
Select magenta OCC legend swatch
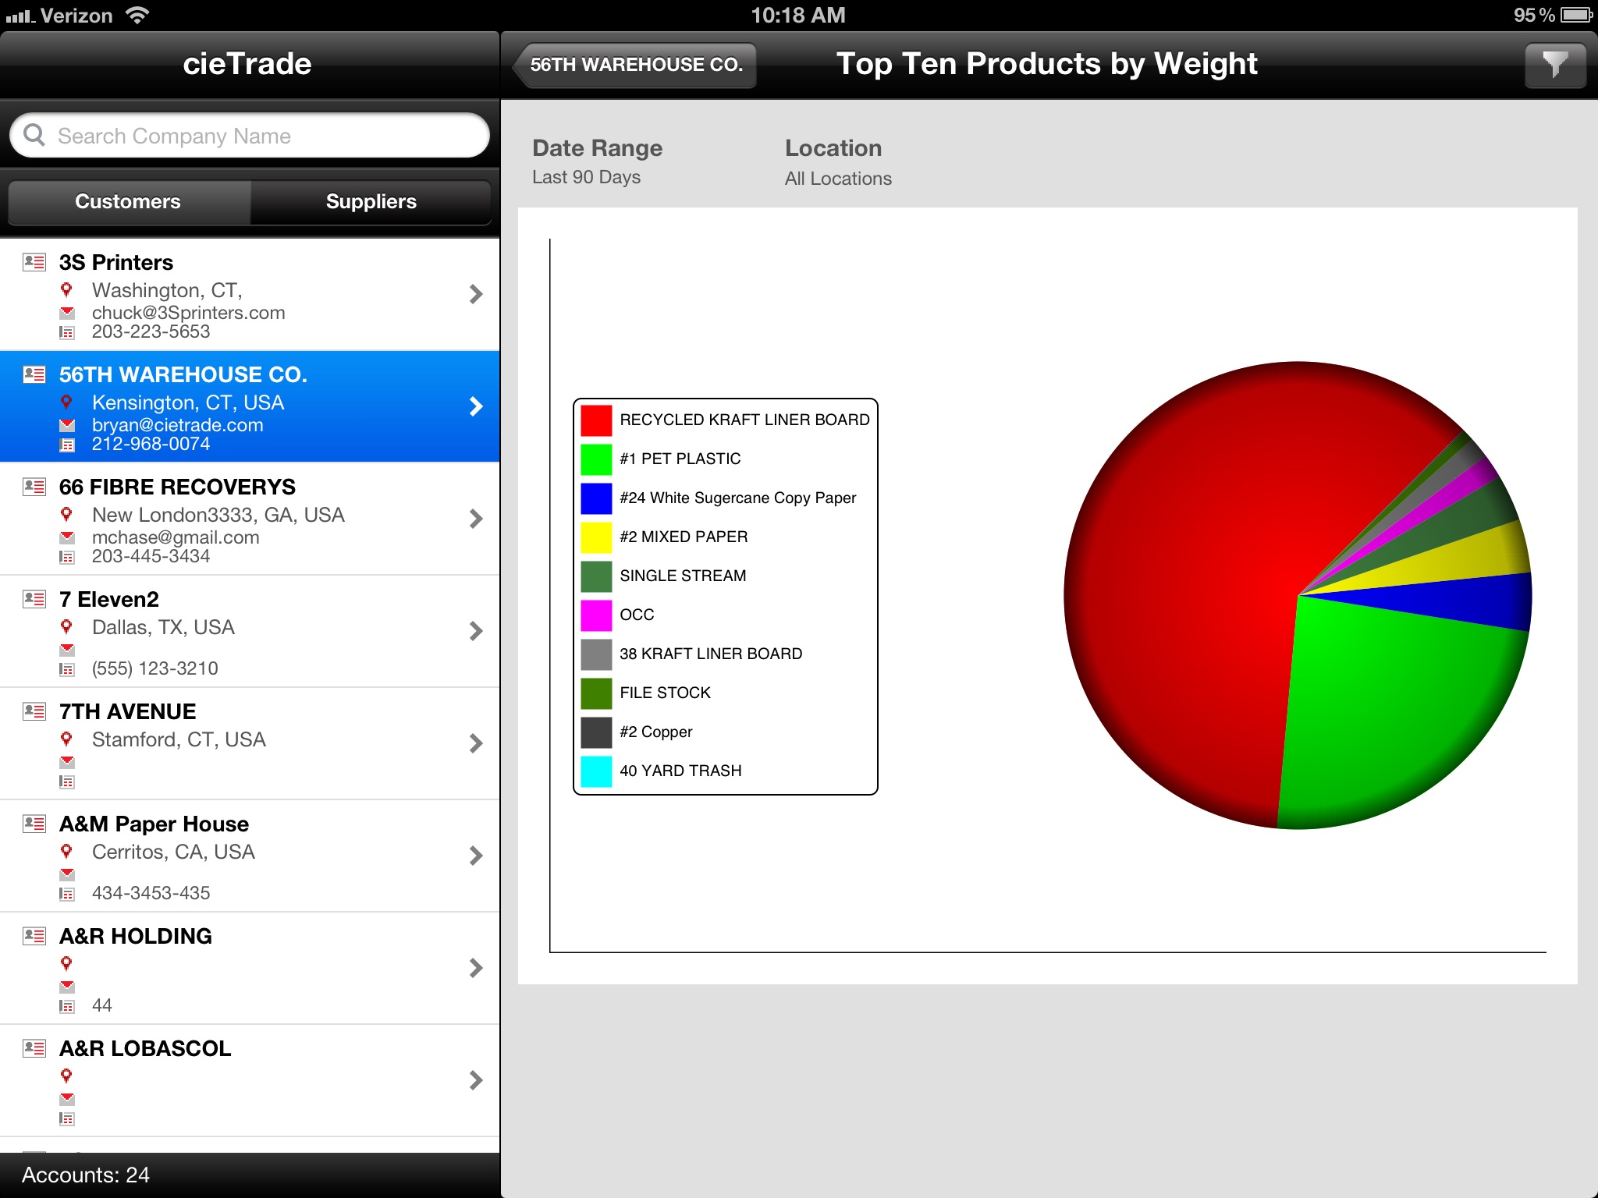point(596,615)
